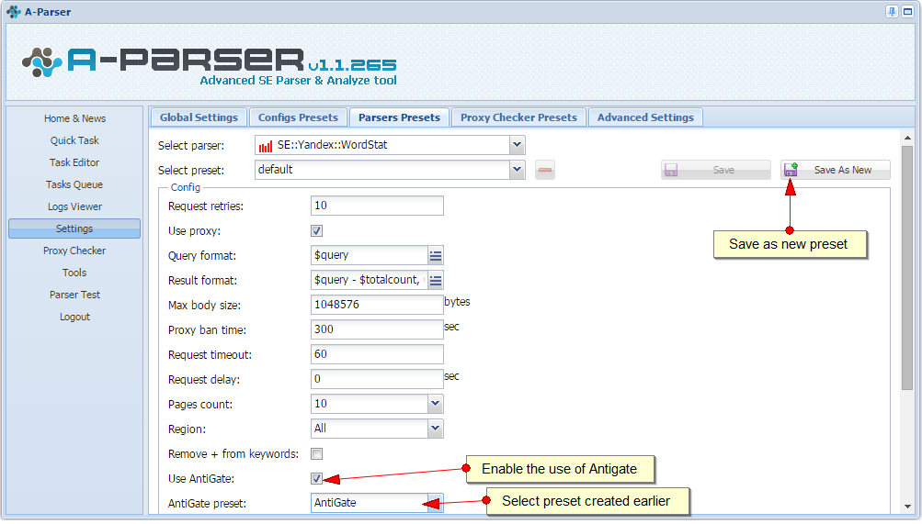Click the red delete preset icon
The width and height of the screenshot is (922, 524).
tap(545, 170)
